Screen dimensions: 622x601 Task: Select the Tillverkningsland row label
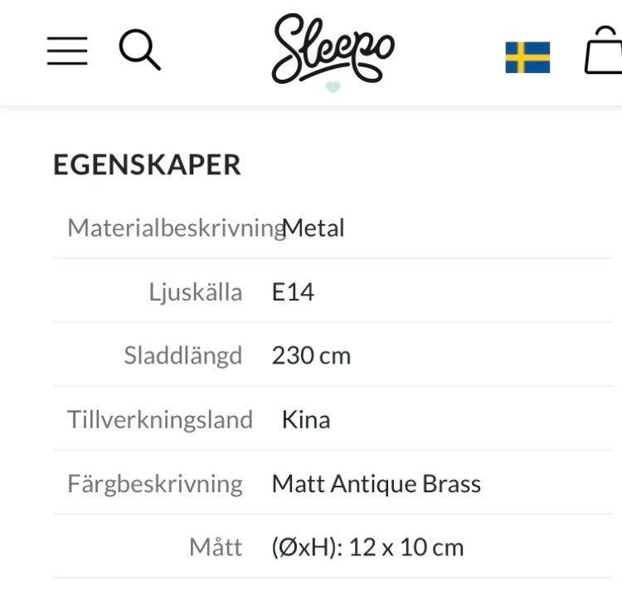click(160, 419)
